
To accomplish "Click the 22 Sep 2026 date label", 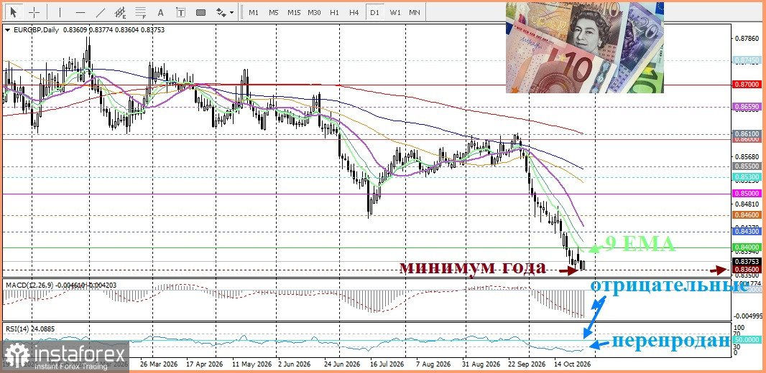I will (527, 364).
